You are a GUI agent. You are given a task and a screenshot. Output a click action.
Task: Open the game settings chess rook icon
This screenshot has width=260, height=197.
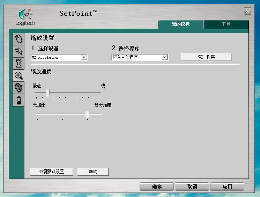tap(18, 64)
